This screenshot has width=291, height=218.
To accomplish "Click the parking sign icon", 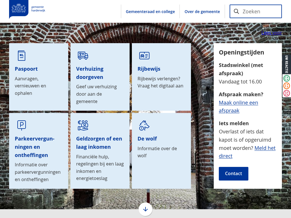I will [22, 125].
